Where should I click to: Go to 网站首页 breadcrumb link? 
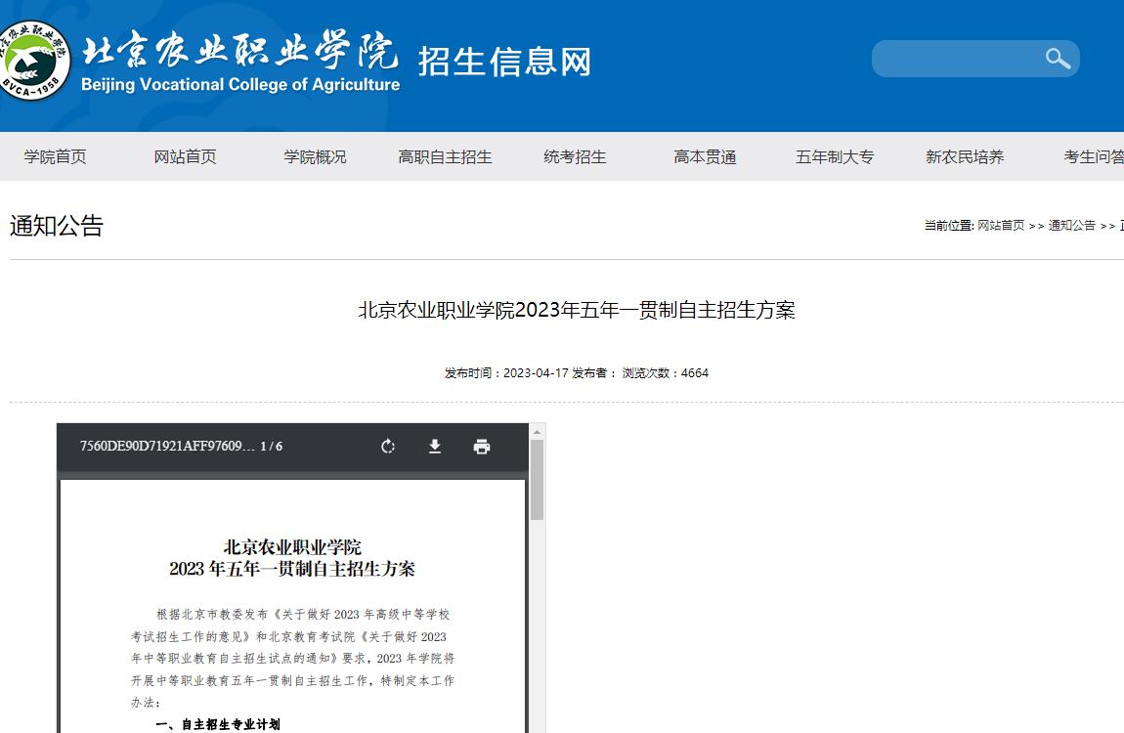click(1001, 226)
